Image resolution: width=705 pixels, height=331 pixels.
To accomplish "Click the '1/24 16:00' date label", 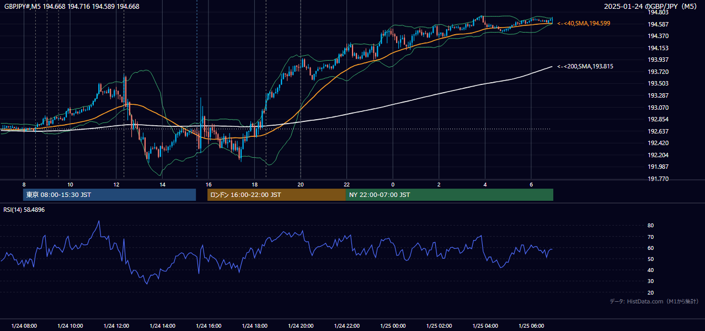I will tap(209, 326).
